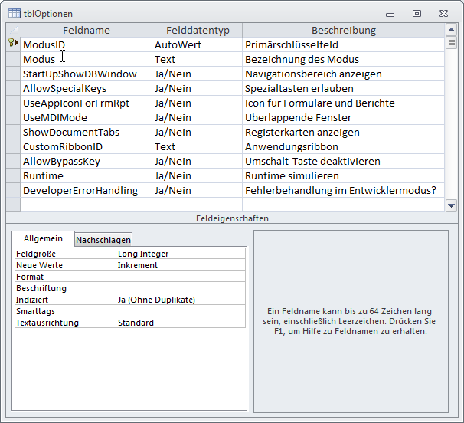Select the Feldgröße value Long Integer
464x423 pixels.
coord(181,254)
